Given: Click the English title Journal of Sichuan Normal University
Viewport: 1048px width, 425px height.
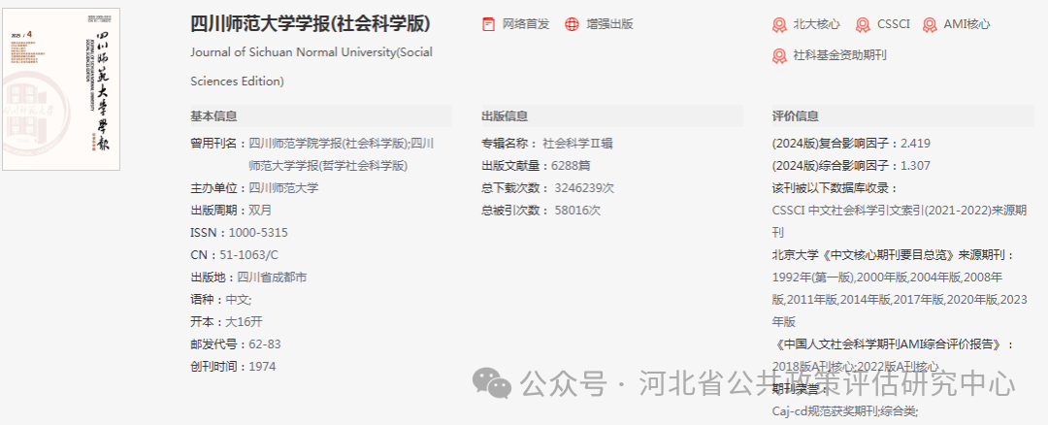Looking at the screenshot, I should 311,67.
